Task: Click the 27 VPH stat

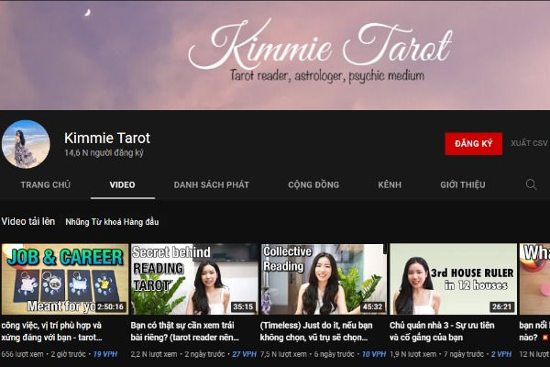Action: [x=244, y=354]
